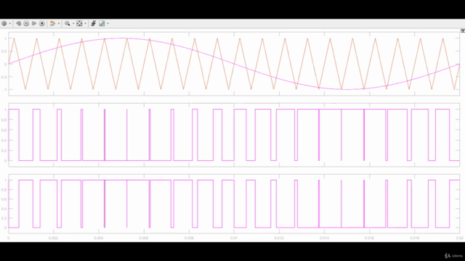Click the 0.5 y-axis label in top plot
Viewport: 465px width, 261px height.
[4, 51]
